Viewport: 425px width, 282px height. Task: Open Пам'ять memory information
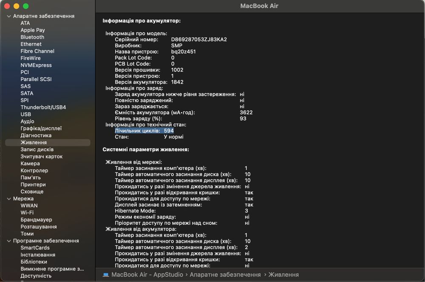[x=31, y=178]
